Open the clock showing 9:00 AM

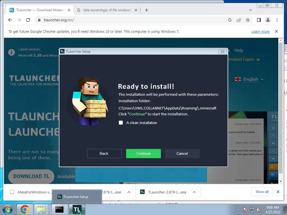(x=273, y=210)
